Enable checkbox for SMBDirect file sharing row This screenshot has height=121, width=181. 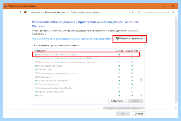click(x=36, y=58)
